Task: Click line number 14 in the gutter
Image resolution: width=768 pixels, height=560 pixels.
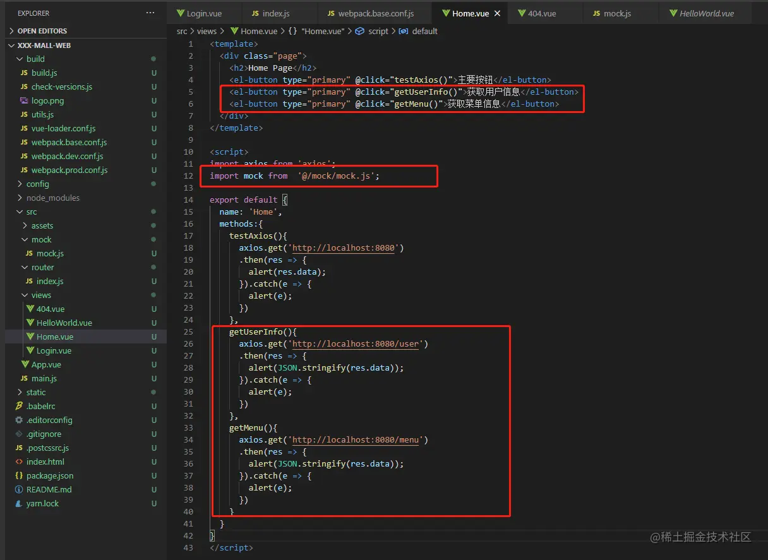Action: tap(189, 200)
